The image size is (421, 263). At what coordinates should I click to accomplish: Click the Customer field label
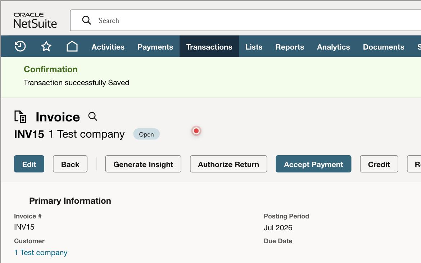tap(29, 241)
